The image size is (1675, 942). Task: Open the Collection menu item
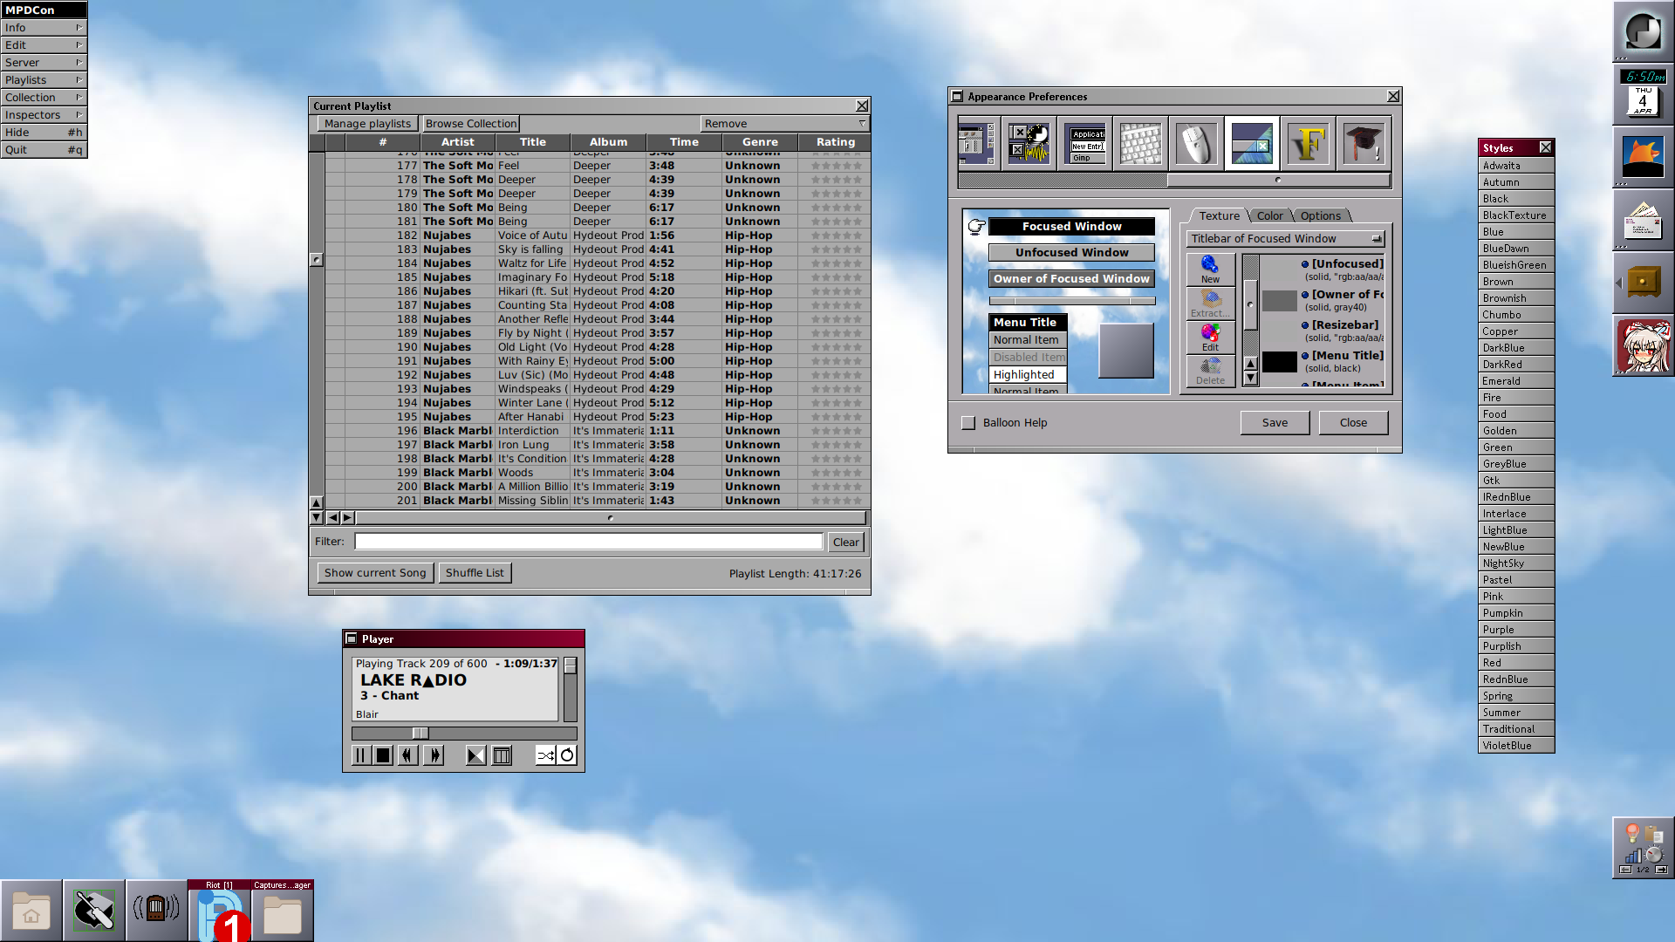pyautogui.click(x=44, y=98)
